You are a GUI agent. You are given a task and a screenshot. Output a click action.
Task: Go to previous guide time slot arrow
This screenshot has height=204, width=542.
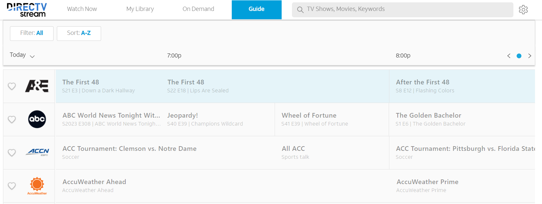pyautogui.click(x=509, y=56)
